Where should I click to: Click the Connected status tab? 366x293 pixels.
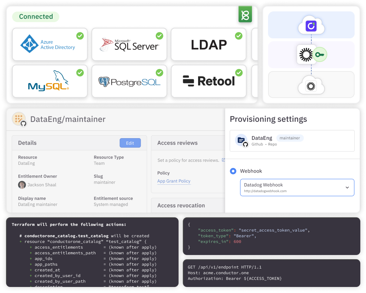coord(36,17)
